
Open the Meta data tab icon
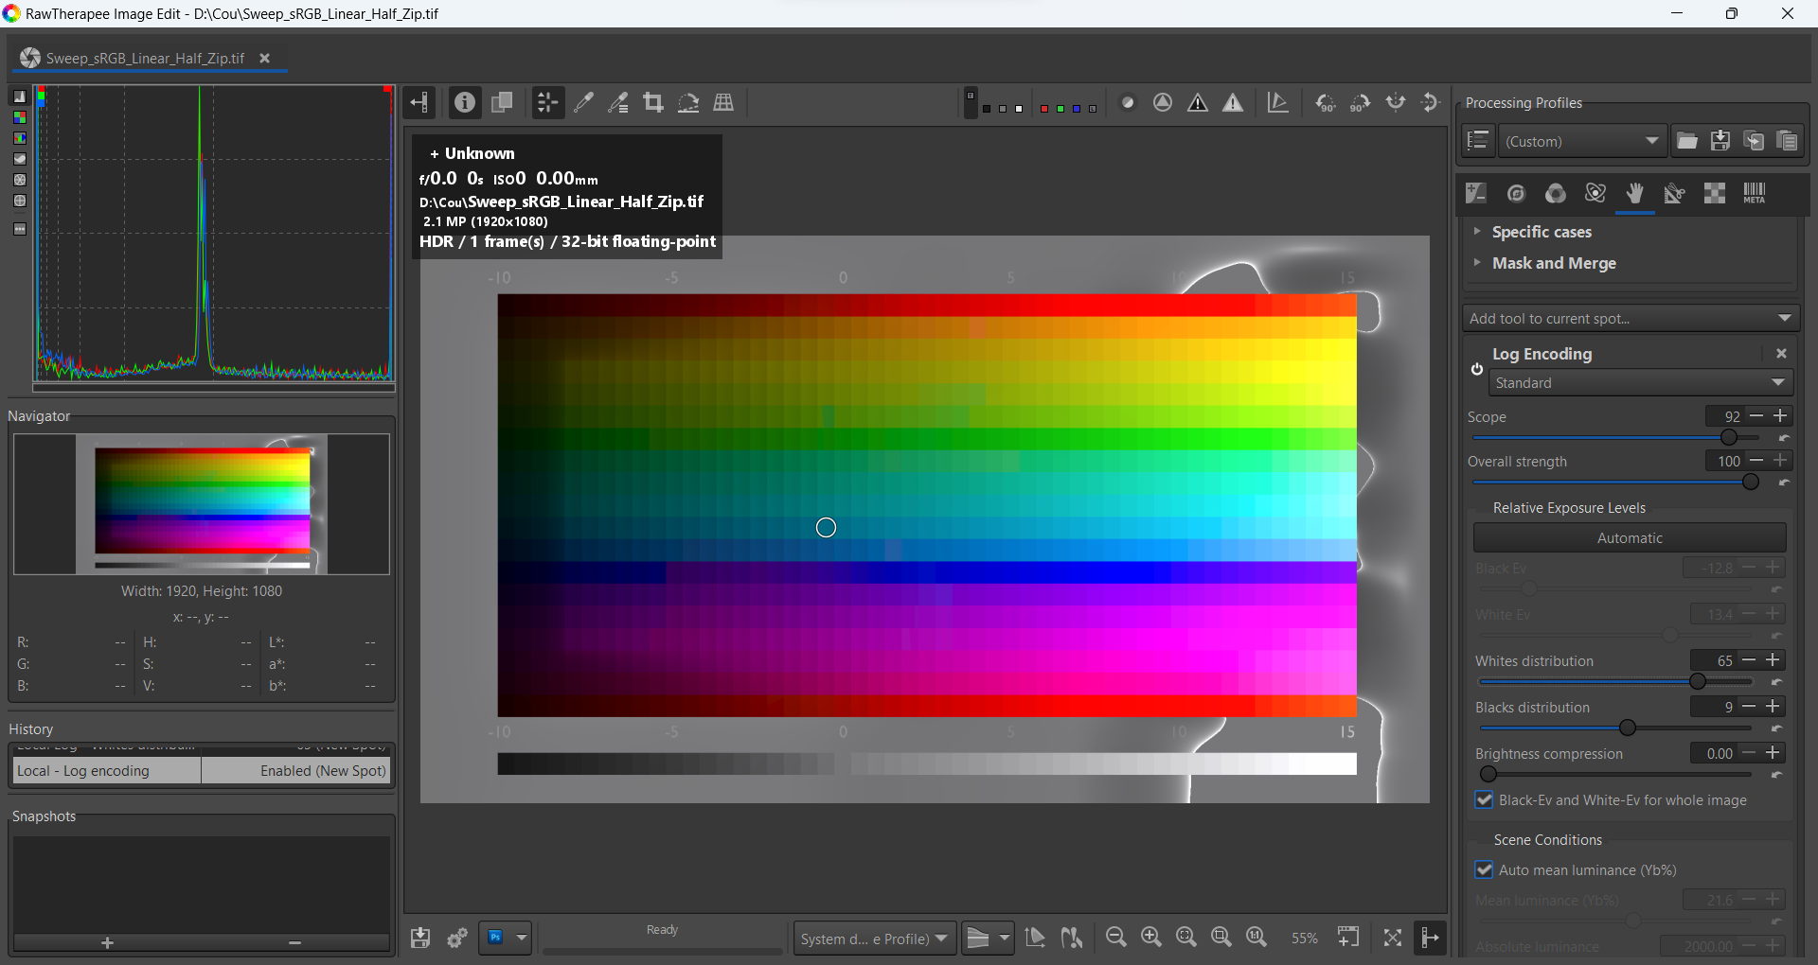point(1754,193)
